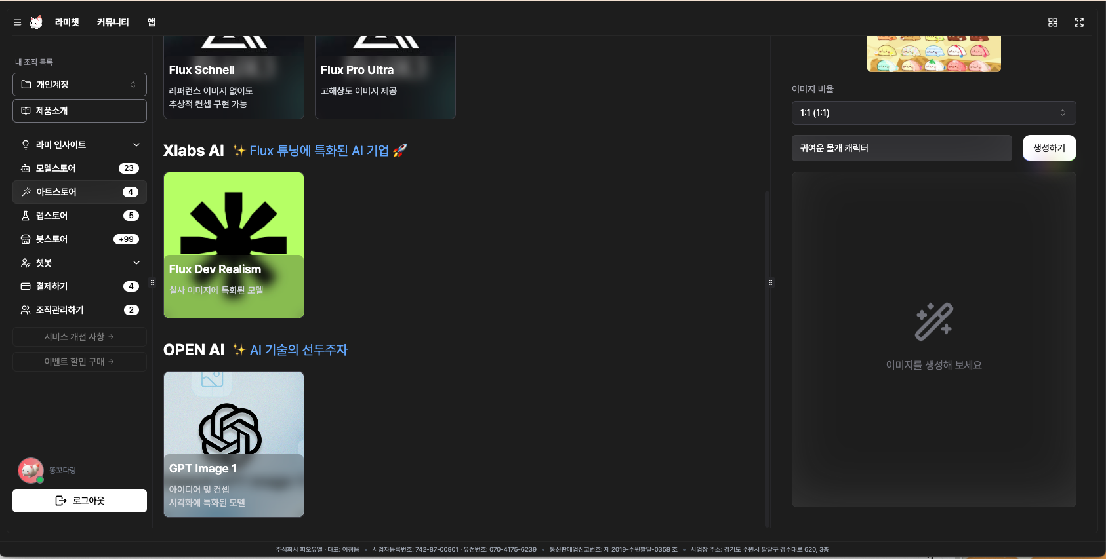Open 라미챗 menu

point(67,22)
